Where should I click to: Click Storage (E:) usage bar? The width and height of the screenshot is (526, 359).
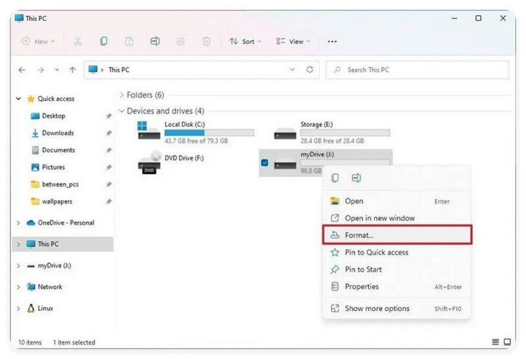pyautogui.click(x=345, y=133)
